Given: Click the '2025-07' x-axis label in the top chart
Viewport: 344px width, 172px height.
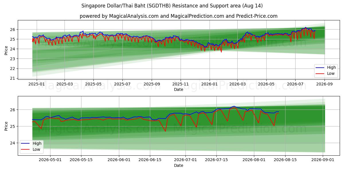Looking at the screenshot, I should coord(122,84).
